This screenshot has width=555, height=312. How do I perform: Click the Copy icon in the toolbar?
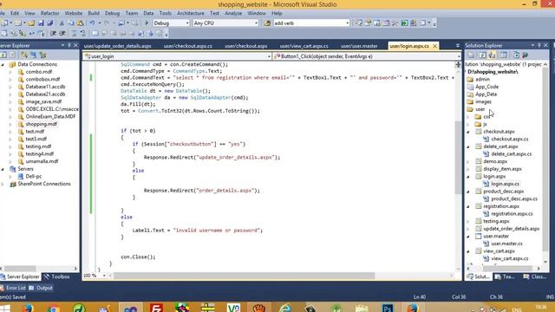(x=71, y=23)
